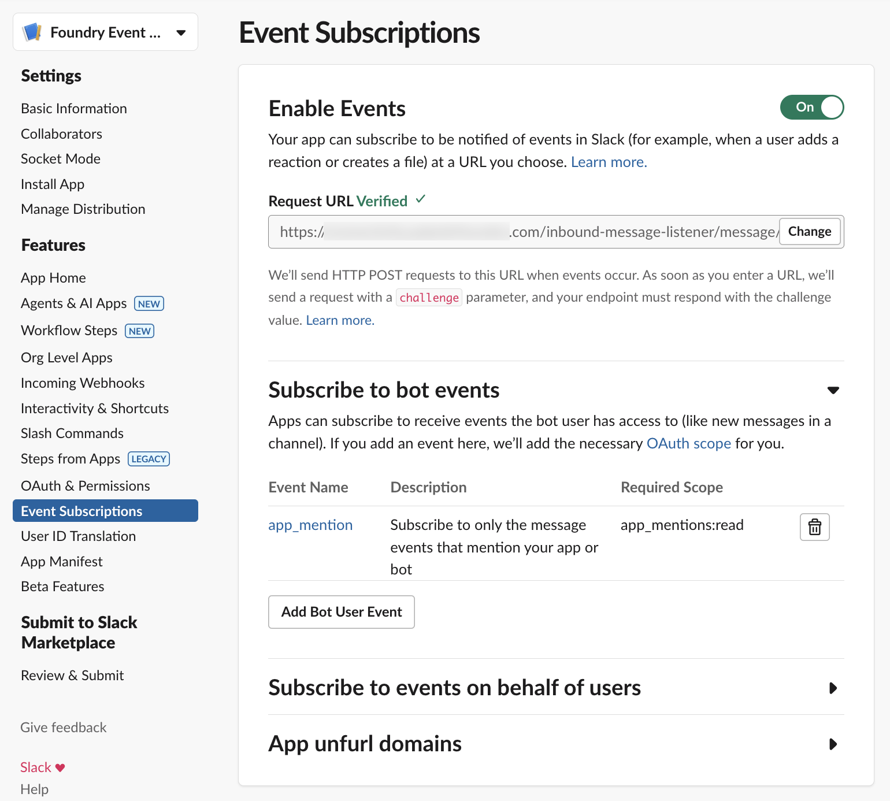This screenshot has height=801, width=890.
Task: Collapse the Subscribe to bot events section
Action: point(833,390)
